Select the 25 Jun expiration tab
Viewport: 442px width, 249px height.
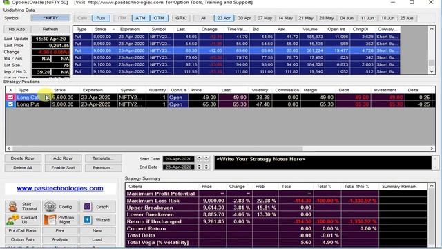click(407, 18)
